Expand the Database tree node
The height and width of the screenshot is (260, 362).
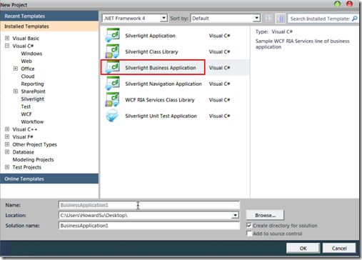coord(7,152)
